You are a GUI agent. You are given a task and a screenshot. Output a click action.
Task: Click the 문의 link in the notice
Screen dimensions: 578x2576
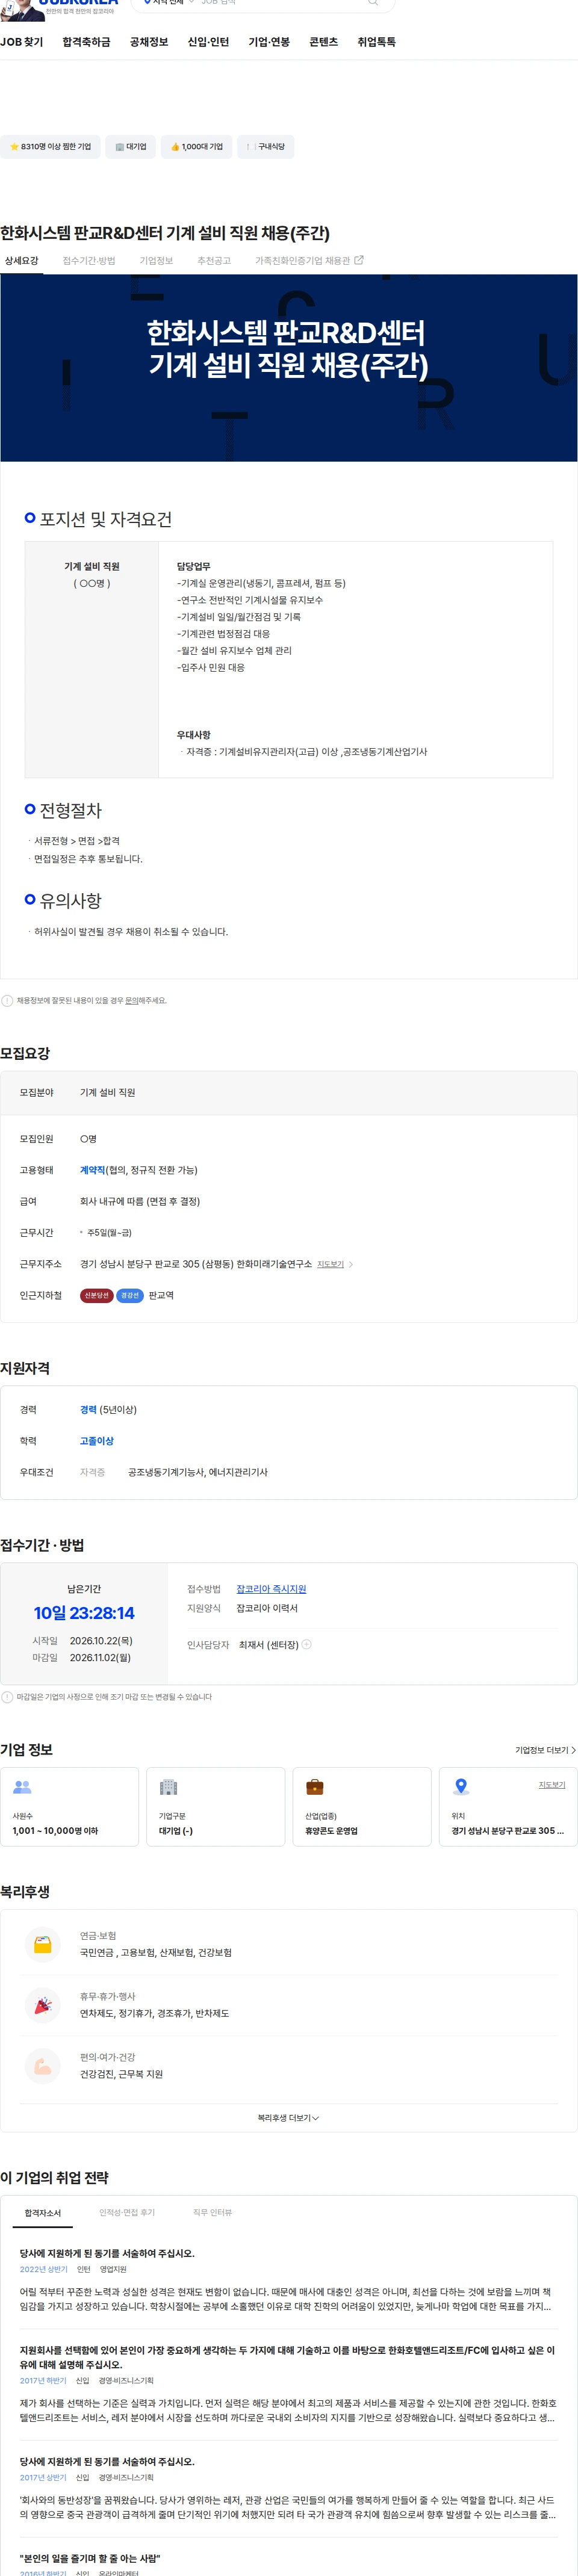[x=131, y=1001]
